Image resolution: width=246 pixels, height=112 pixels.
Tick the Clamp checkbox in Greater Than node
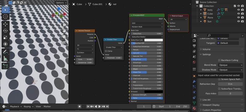[x=106, y=51]
